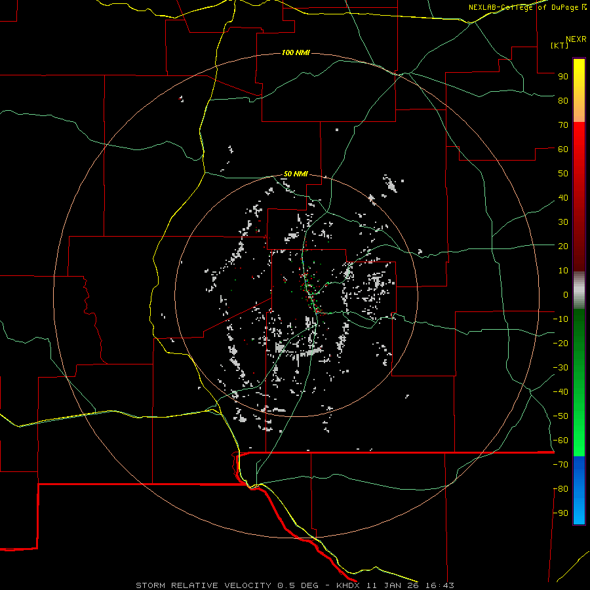
Task: Click the "-50" tick label on scale
Action: coord(560,416)
